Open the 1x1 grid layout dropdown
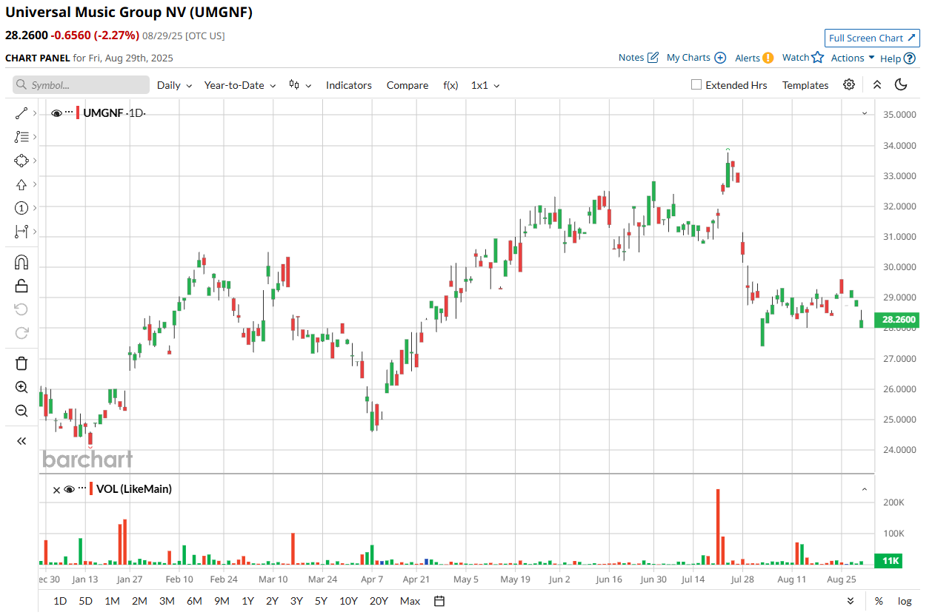 point(485,85)
